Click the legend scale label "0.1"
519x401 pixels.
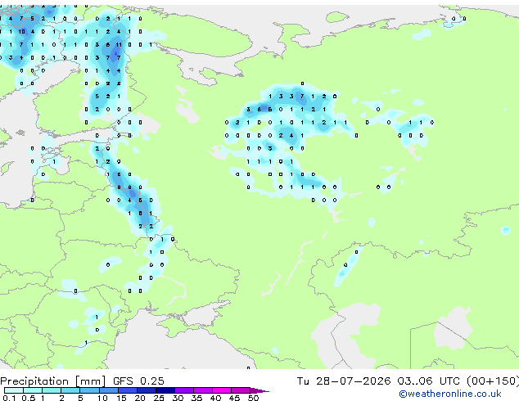pos(9,398)
